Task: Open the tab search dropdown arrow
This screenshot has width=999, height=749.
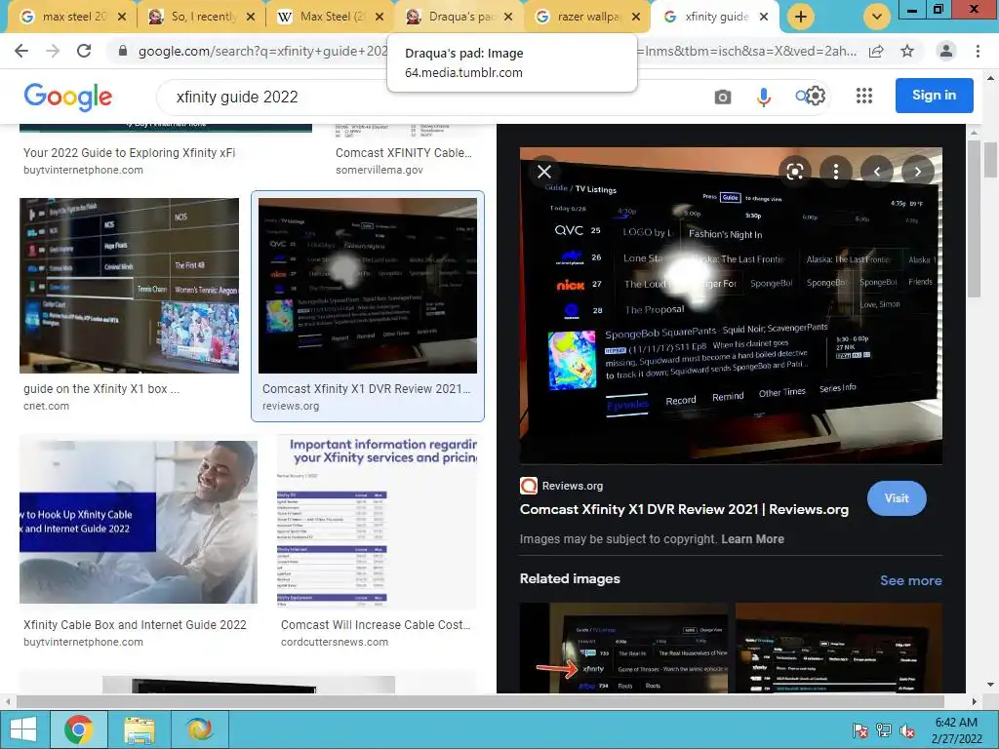Action: coord(877,17)
